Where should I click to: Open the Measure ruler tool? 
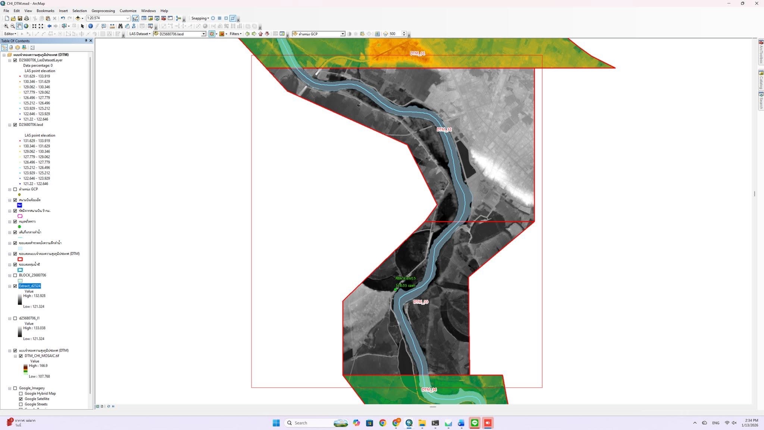pyautogui.click(x=112, y=26)
